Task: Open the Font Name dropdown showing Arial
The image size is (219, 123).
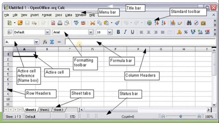Action: pos(91,32)
